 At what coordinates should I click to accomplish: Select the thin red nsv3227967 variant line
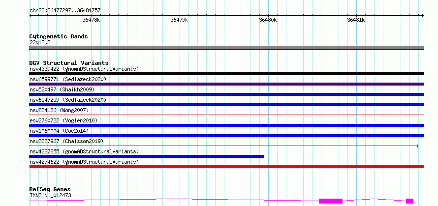223,146
